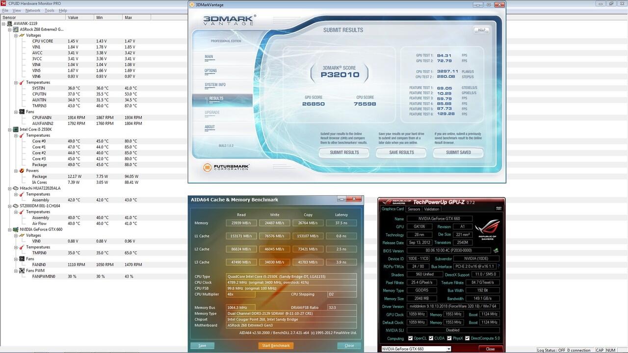
Task: Click the Intel Core Temperatures thermometer icon
Action: pos(22,135)
